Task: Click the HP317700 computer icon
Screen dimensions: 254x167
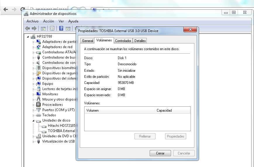Action: [33, 36]
